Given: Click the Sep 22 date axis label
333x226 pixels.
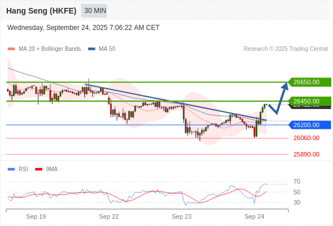Looking at the screenshot, I should (x=109, y=216).
